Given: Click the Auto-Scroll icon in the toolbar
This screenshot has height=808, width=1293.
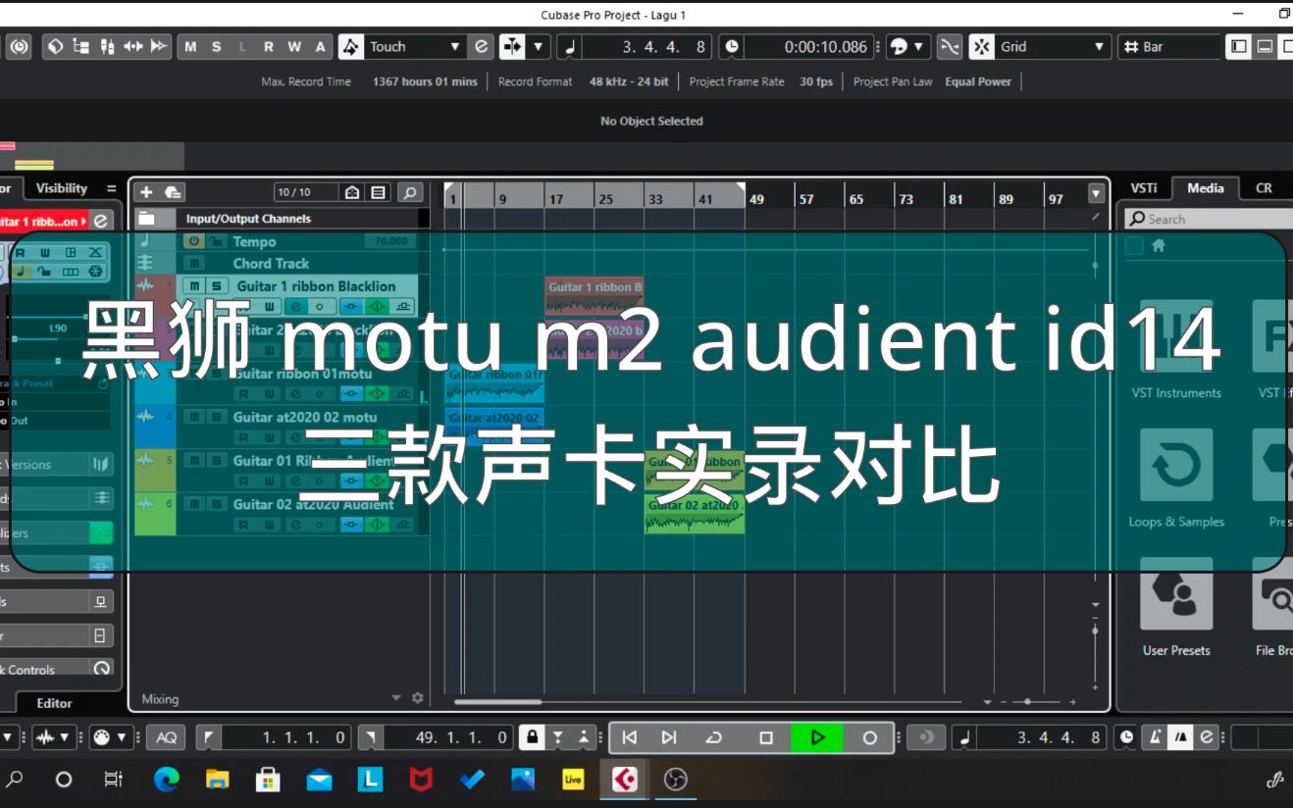Looking at the screenshot, I should tap(513, 46).
